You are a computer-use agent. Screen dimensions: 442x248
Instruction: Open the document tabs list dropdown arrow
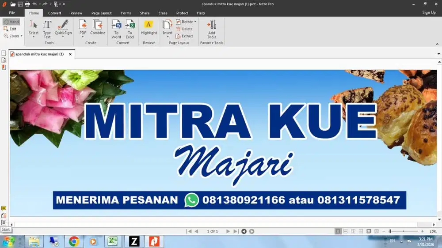(439, 54)
